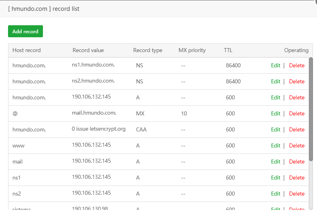Delete the mail host A record
The width and height of the screenshot is (317, 216).
point(297,161)
